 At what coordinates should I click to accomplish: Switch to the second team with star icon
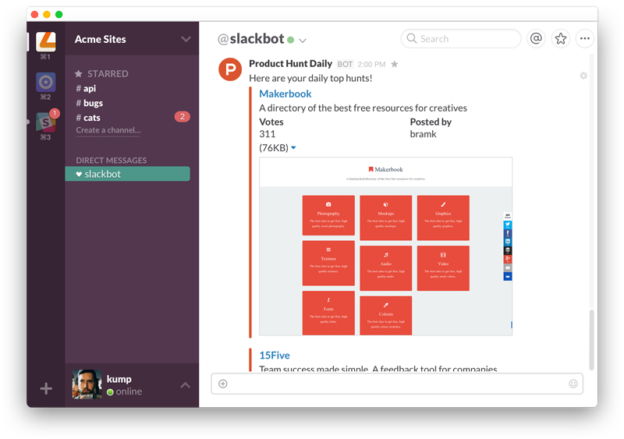tap(46, 82)
